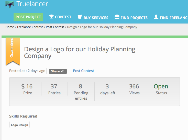Select Post Contest in the breadcrumb
Viewport: 188px width, 140px height.
[55, 27]
